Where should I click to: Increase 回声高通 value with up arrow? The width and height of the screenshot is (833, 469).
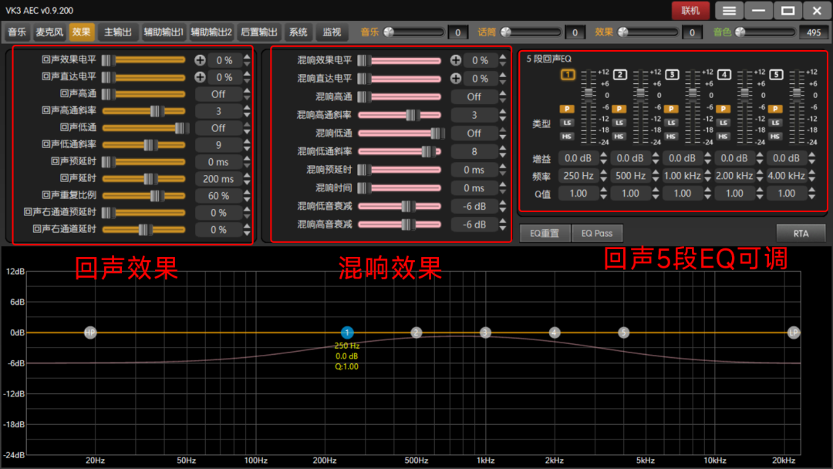point(247,91)
